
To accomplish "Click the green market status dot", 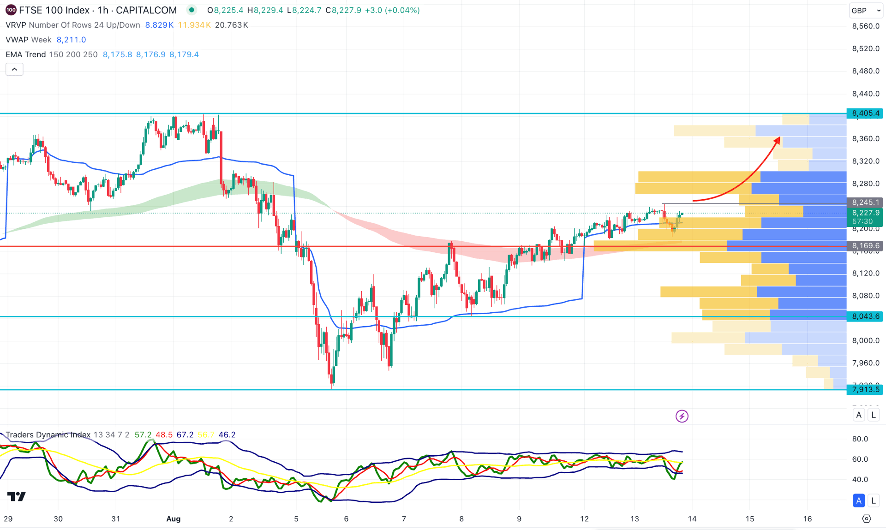I will pos(192,10).
